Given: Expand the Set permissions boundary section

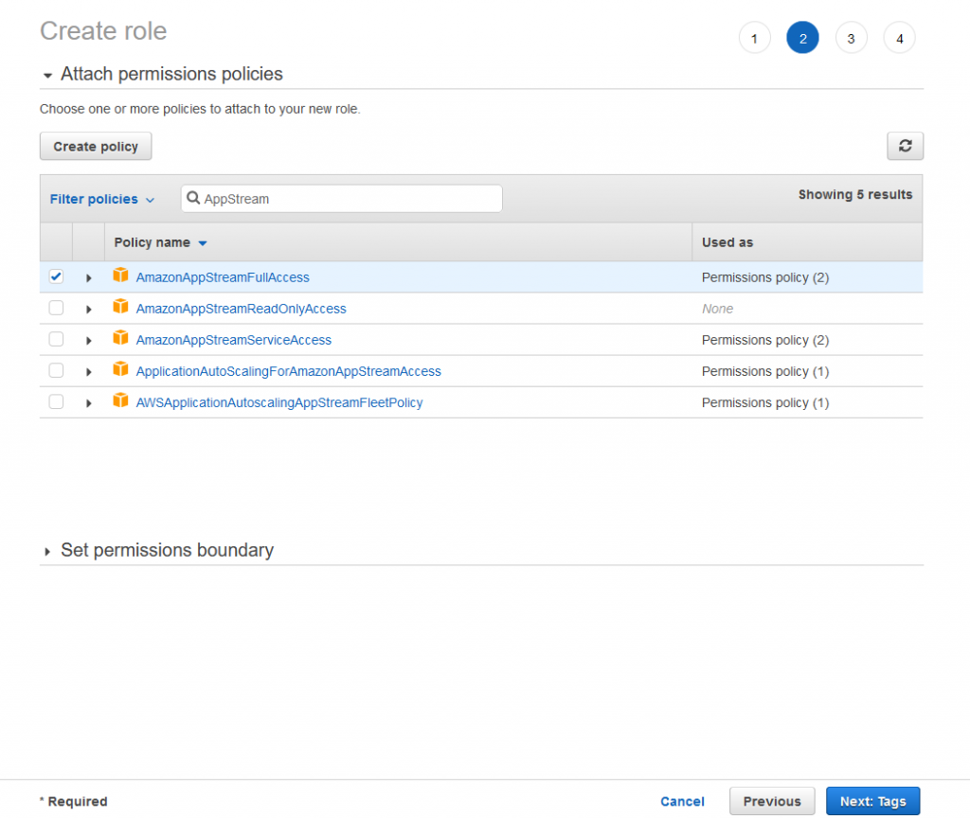Looking at the screenshot, I should (x=47, y=552).
